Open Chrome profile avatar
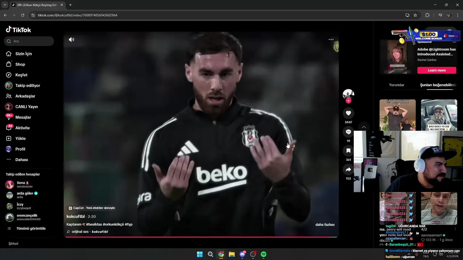463x260 pixels. (449, 15)
